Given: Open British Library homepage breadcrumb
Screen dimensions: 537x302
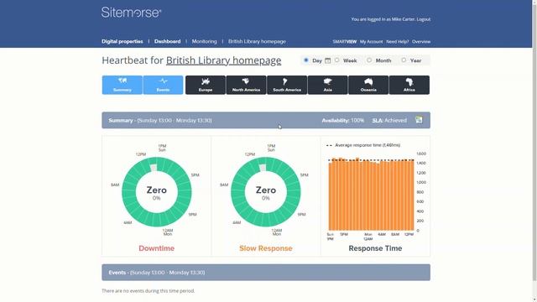Looking at the screenshot, I should 257,41.
